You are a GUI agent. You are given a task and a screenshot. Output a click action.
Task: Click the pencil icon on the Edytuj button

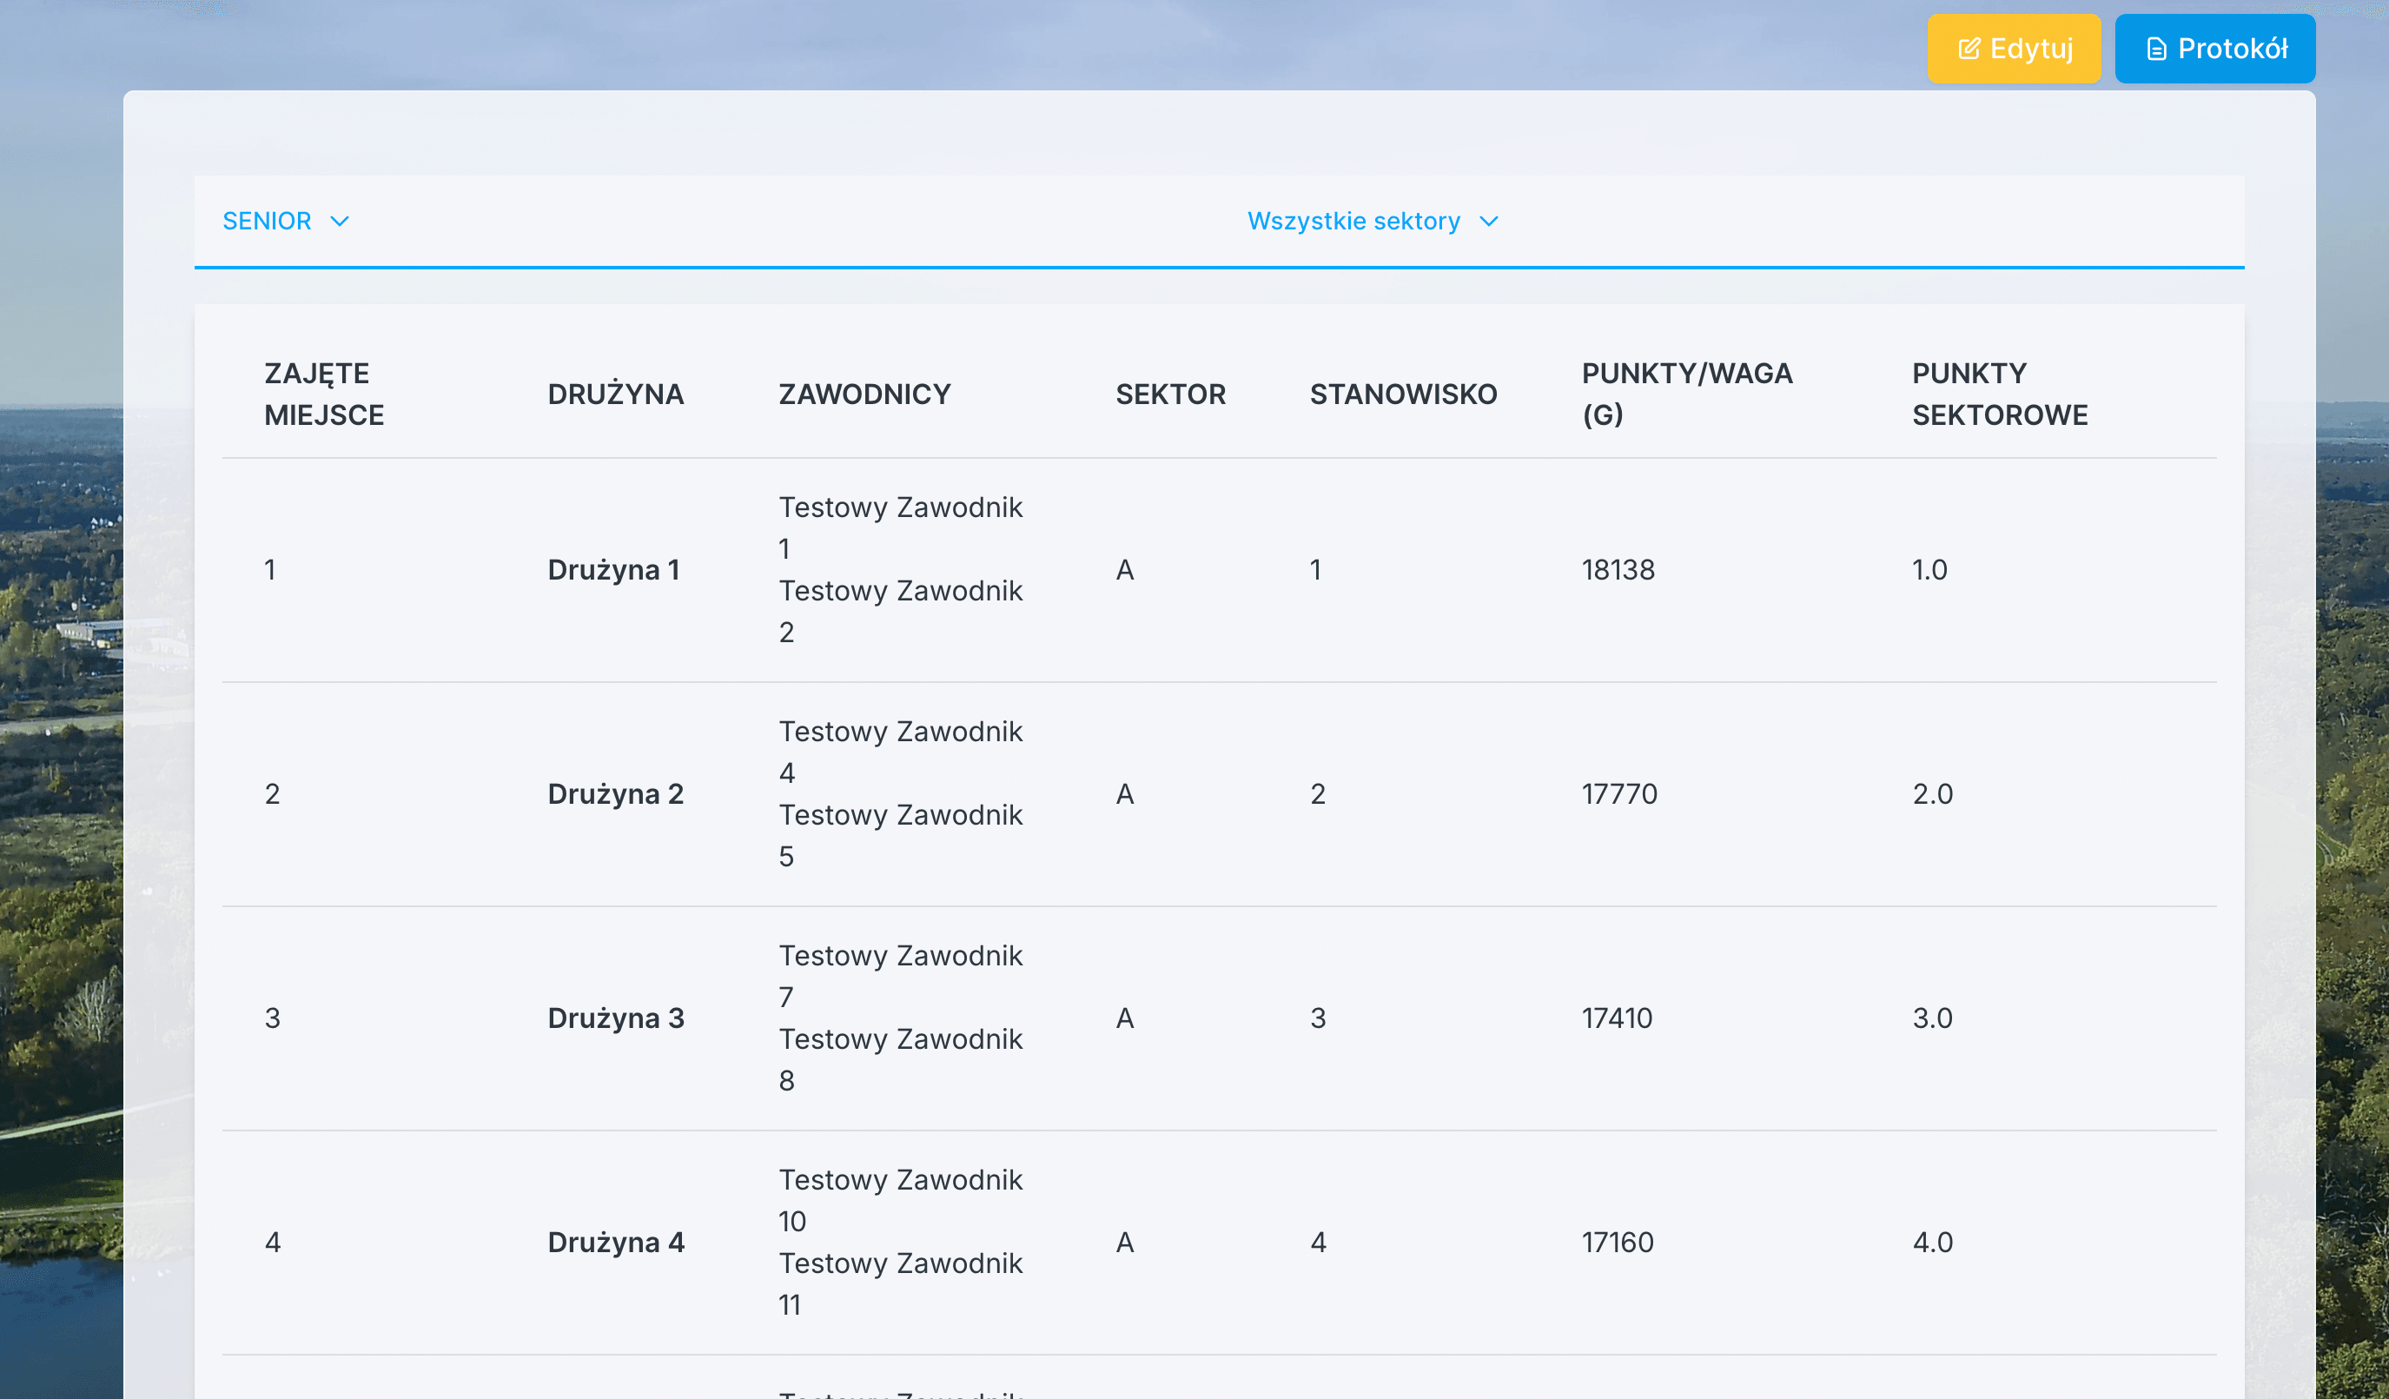(x=1971, y=48)
